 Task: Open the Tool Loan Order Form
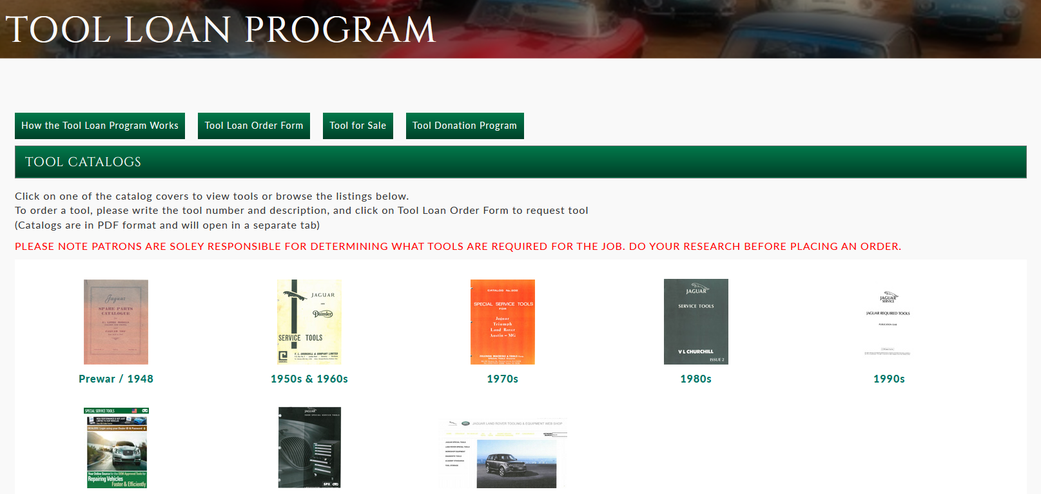tap(254, 126)
